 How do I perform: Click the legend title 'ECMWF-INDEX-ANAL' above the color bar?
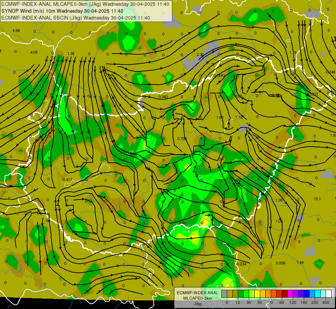pos(198,293)
